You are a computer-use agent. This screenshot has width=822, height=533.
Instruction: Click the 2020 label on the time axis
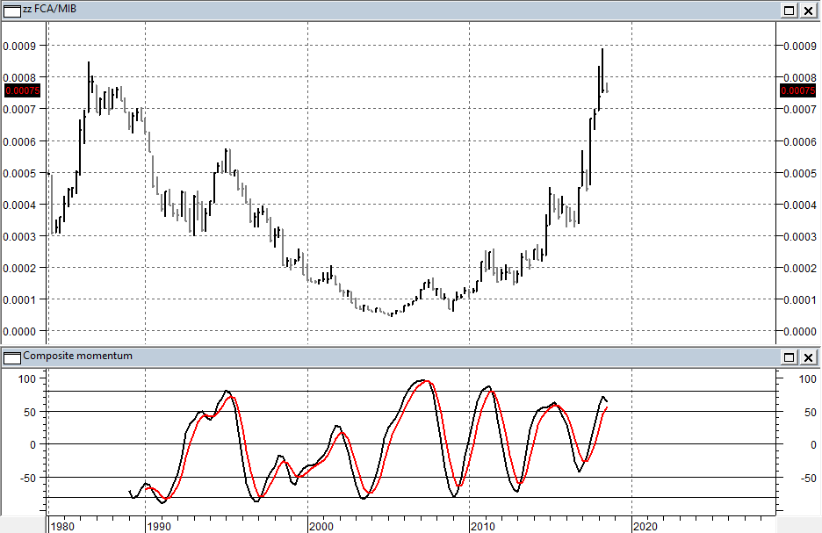645,526
